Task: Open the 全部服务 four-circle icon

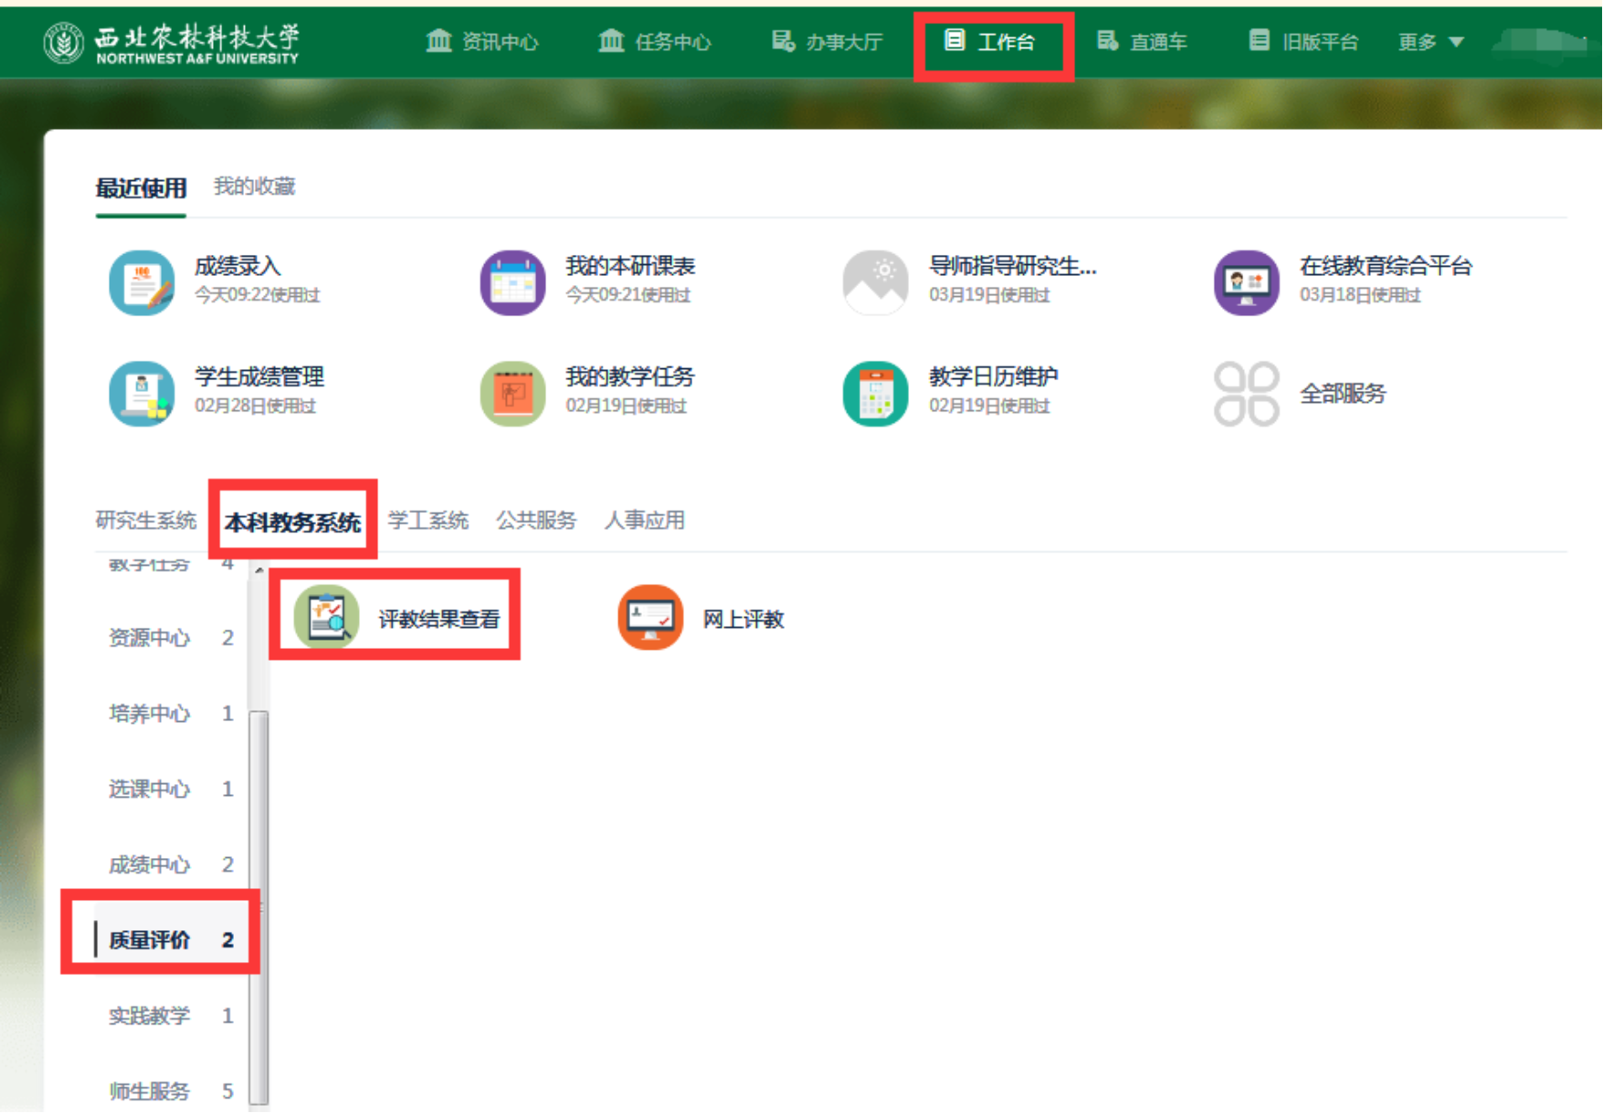Action: point(1246,394)
